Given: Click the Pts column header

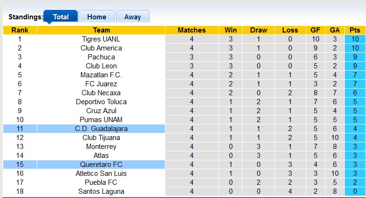Looking at the screenshot, I should (x=355, y=30).
